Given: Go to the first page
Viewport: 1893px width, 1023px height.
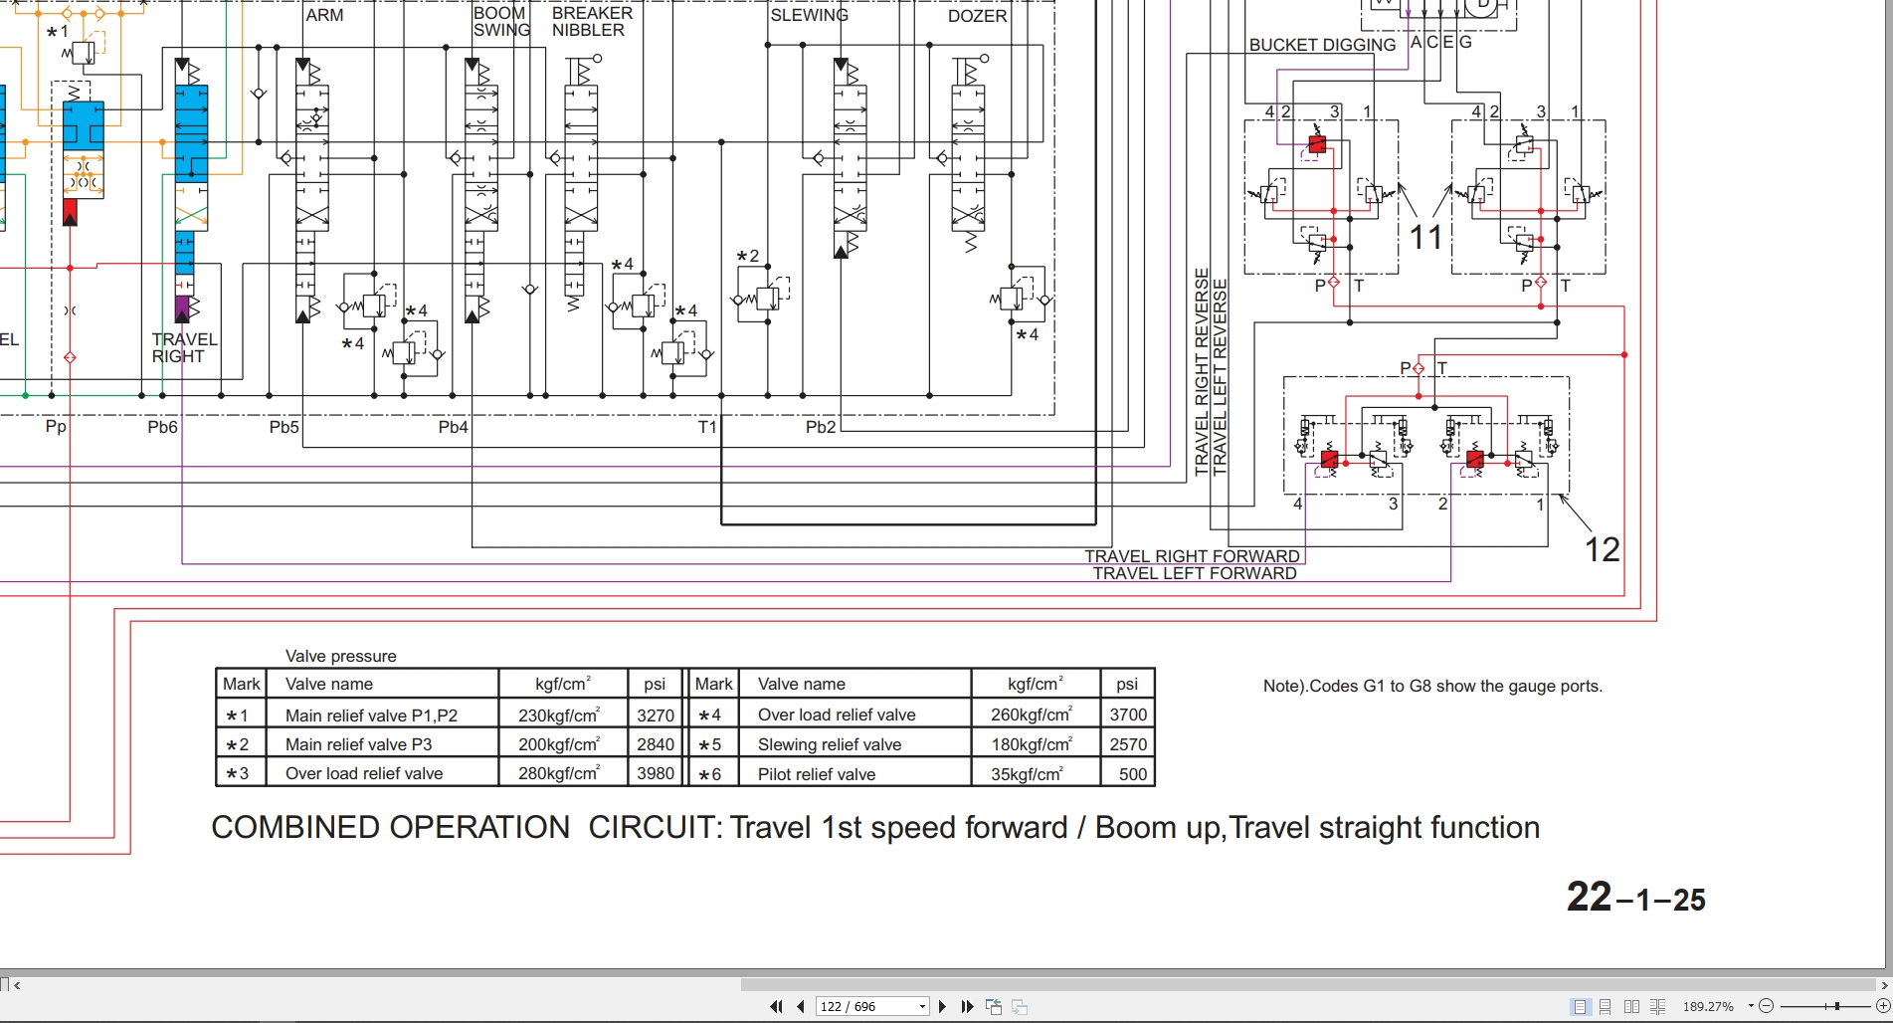Looking at the screenshot, I should pyautogui.click(x=776, y=1007).
